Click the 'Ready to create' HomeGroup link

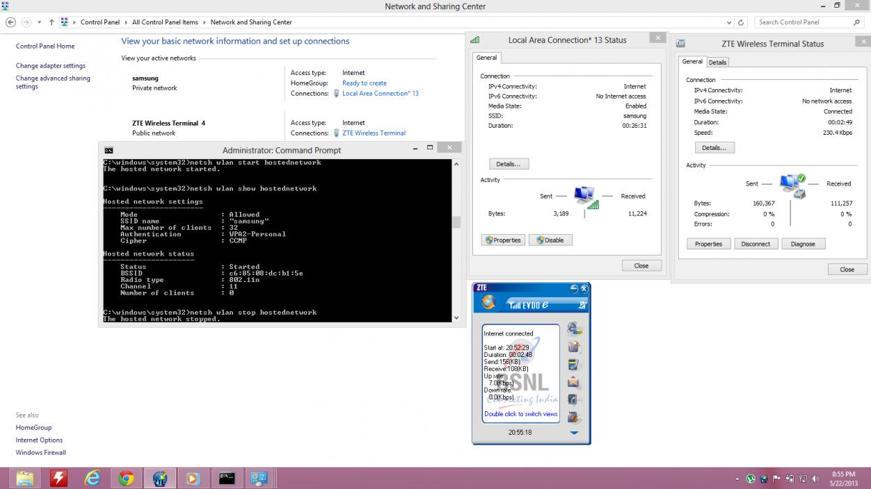tap(364, 83)
